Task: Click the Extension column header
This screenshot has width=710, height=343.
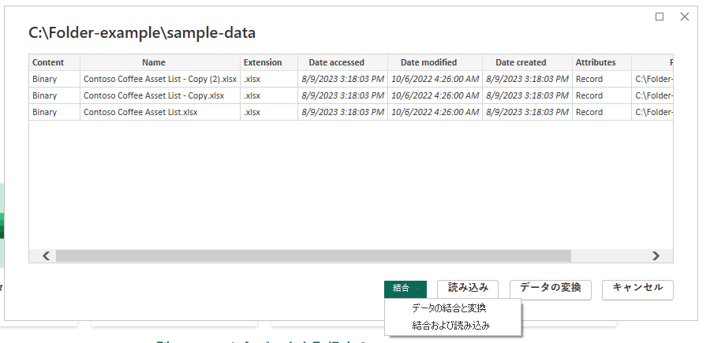Action: [263, 62]
